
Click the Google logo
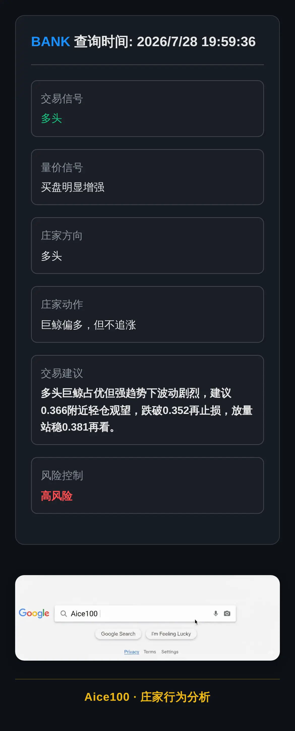pyautogui.click(x=34, y=613)
